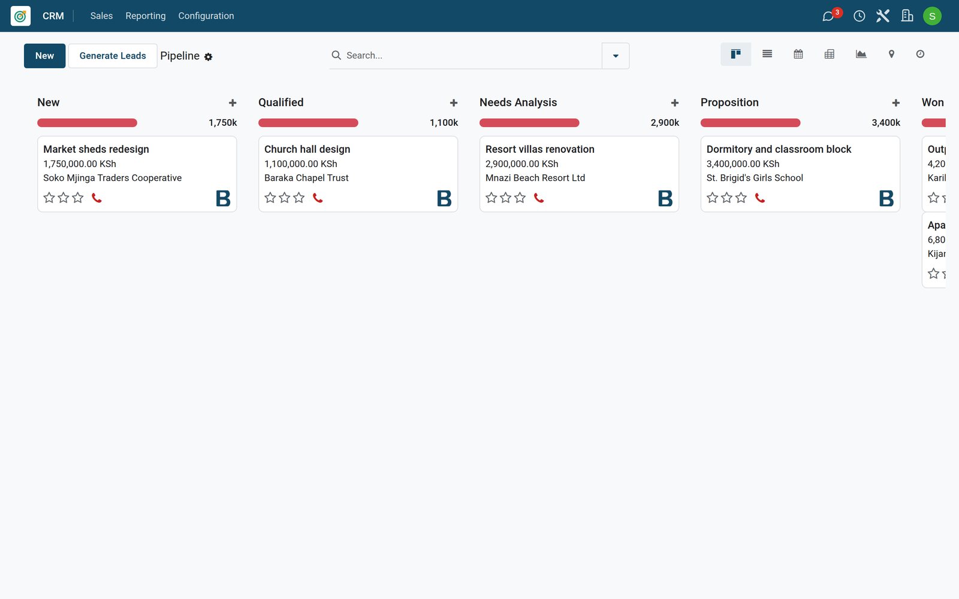Click Generate Leads button
The height and width of the screenshot is (599, 959).
(x=113, y=56)
